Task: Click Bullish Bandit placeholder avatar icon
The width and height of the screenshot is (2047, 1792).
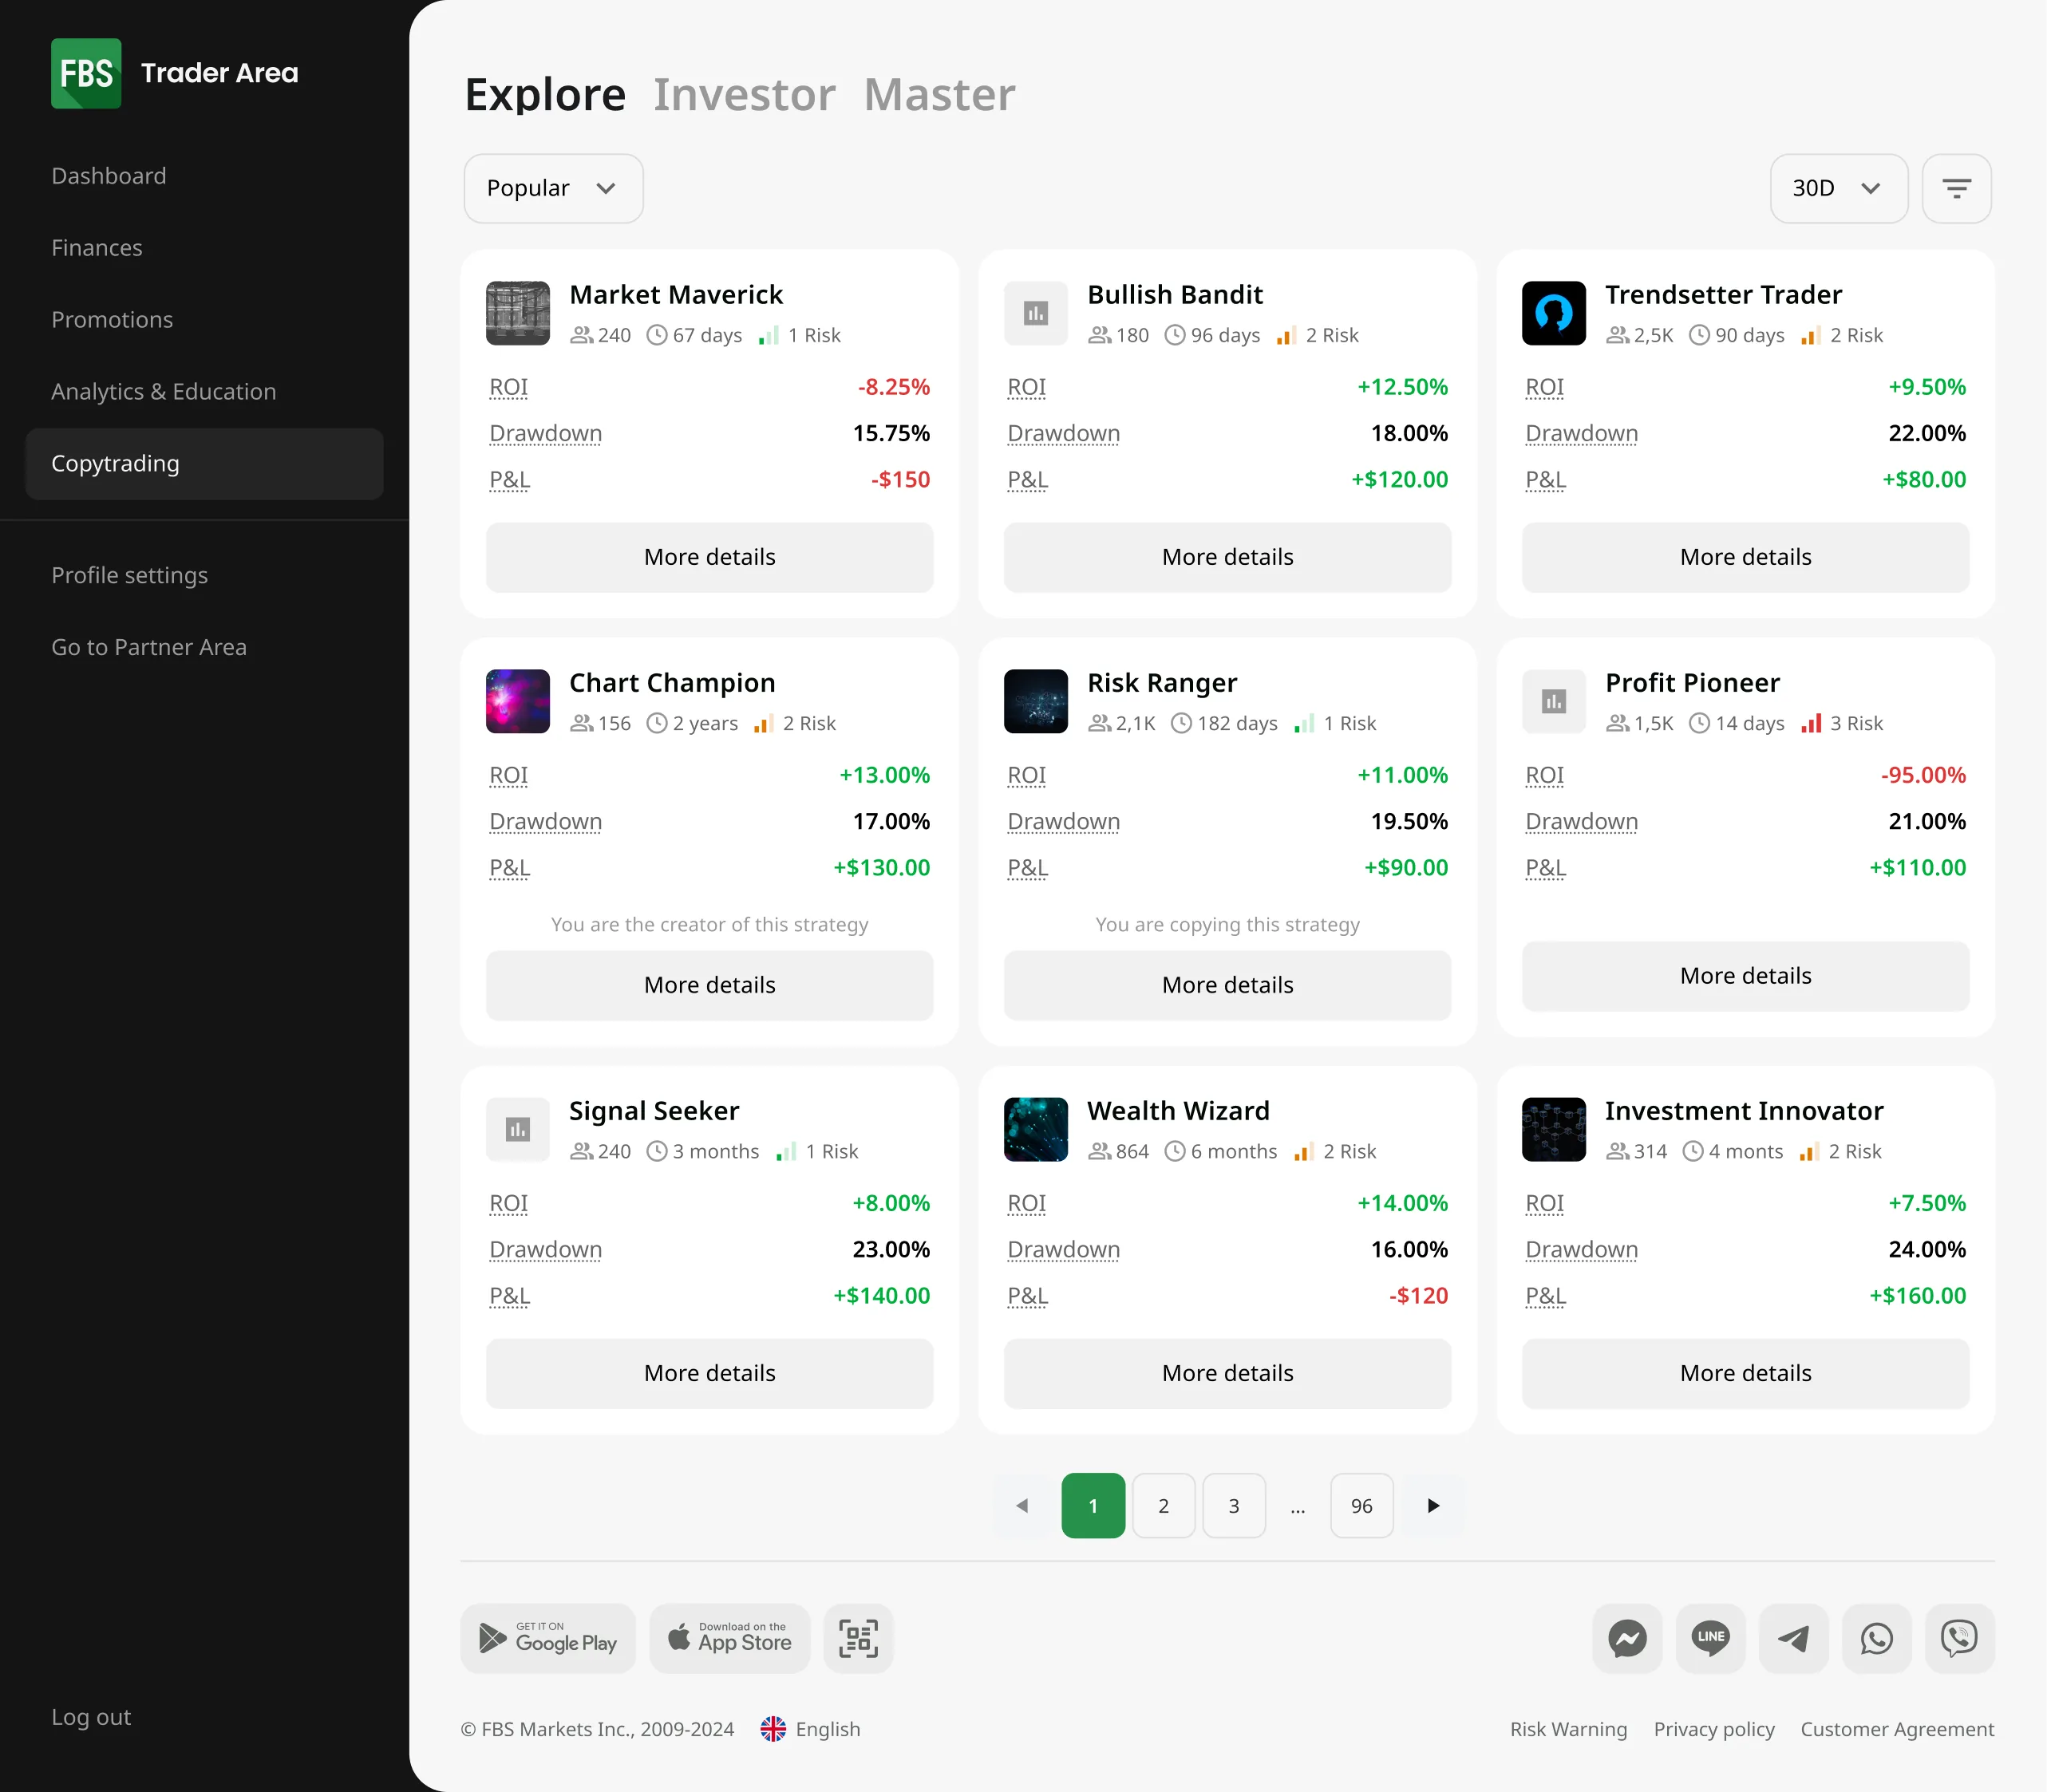Action: (1035, 313)
